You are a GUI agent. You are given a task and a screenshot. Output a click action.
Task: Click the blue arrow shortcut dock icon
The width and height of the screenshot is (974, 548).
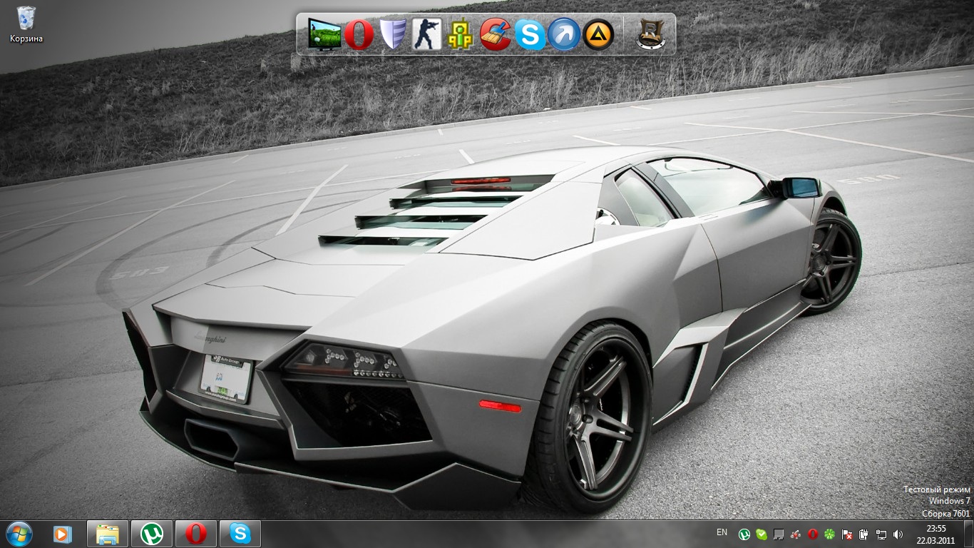(x=564, y=34)
